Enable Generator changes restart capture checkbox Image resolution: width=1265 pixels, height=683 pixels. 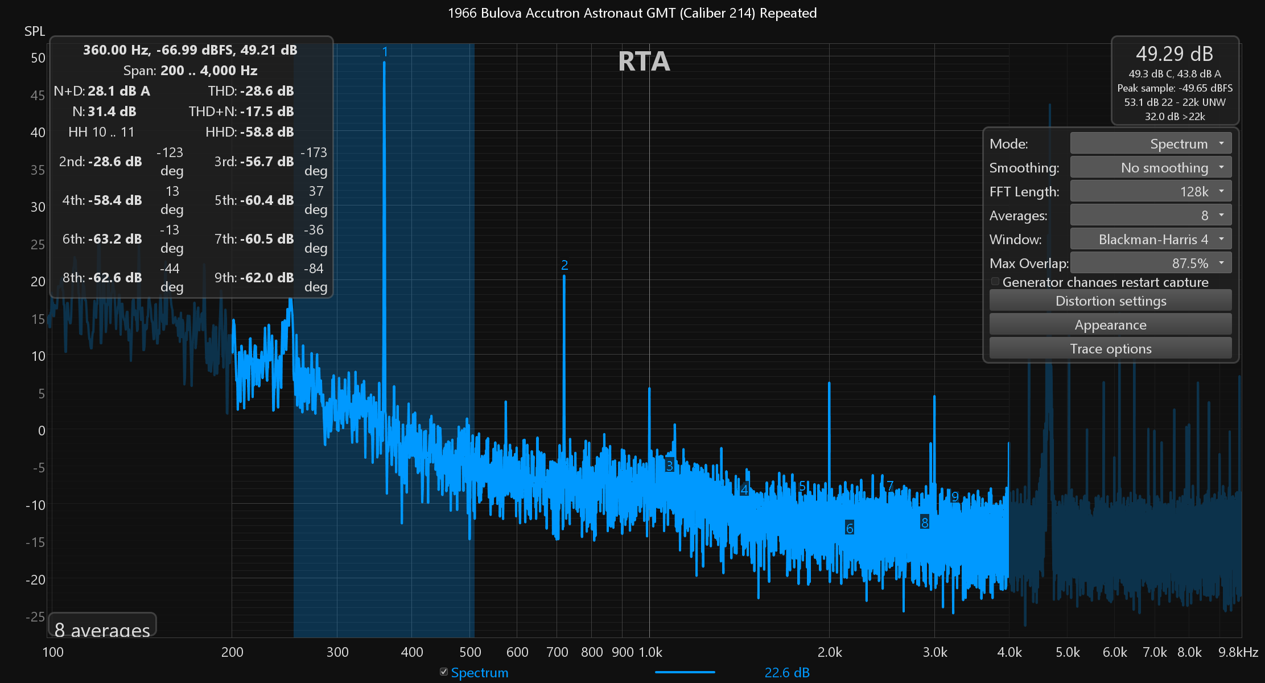click(995, 282)
